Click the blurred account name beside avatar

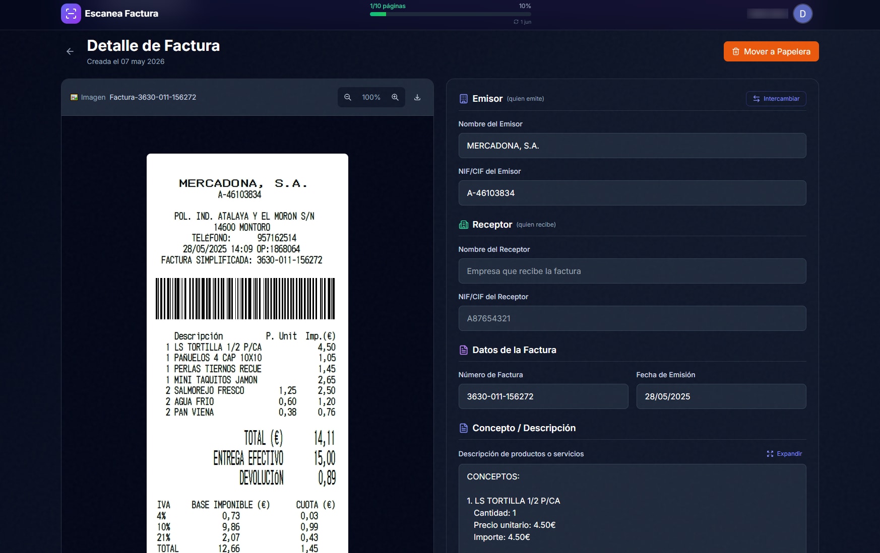click(x=767, y=14)
